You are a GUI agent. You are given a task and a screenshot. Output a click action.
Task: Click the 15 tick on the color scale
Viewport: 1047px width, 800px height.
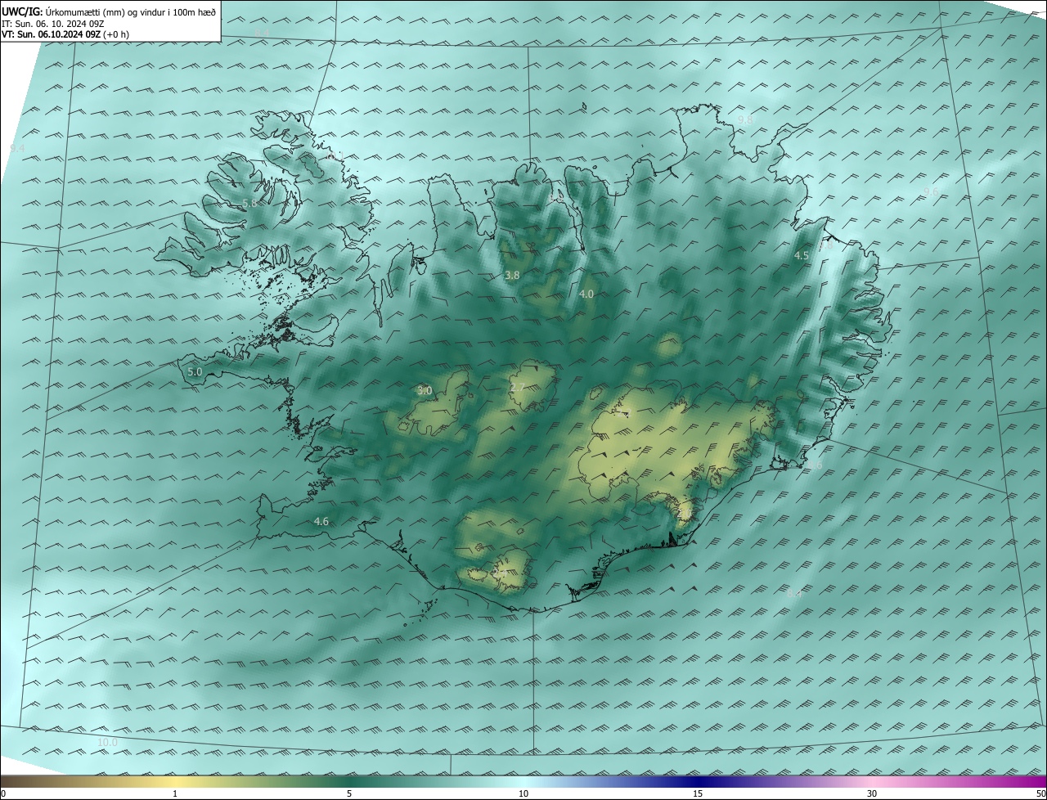point(698,794)
